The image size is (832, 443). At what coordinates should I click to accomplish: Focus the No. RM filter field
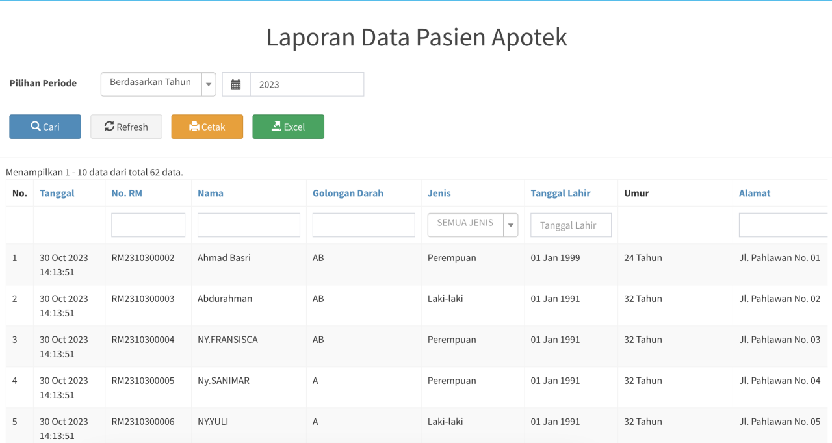[x=148, y=225]
